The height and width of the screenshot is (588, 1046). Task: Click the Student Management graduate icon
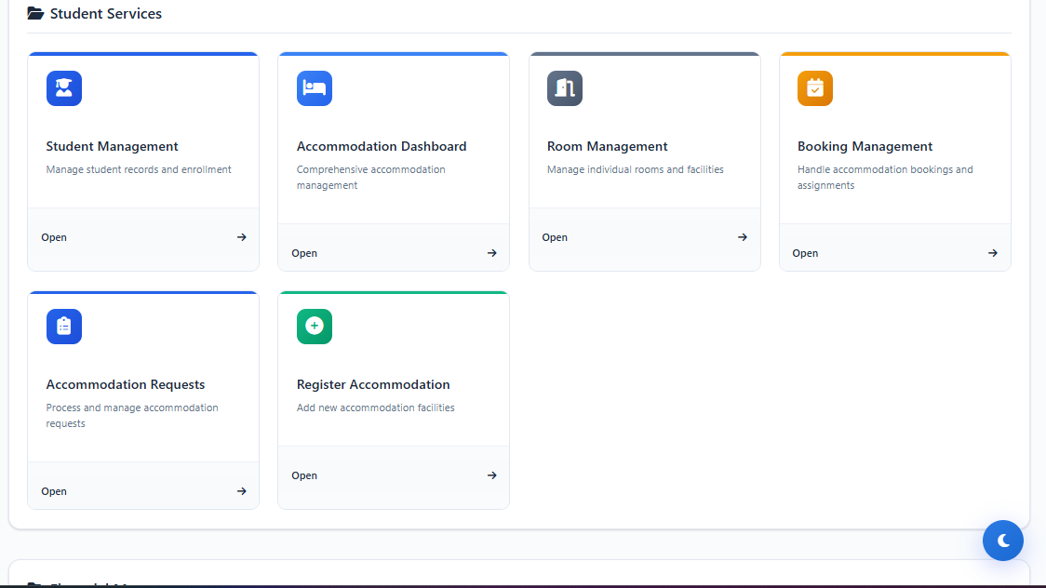pyautogui.click(x=64, y=88)
